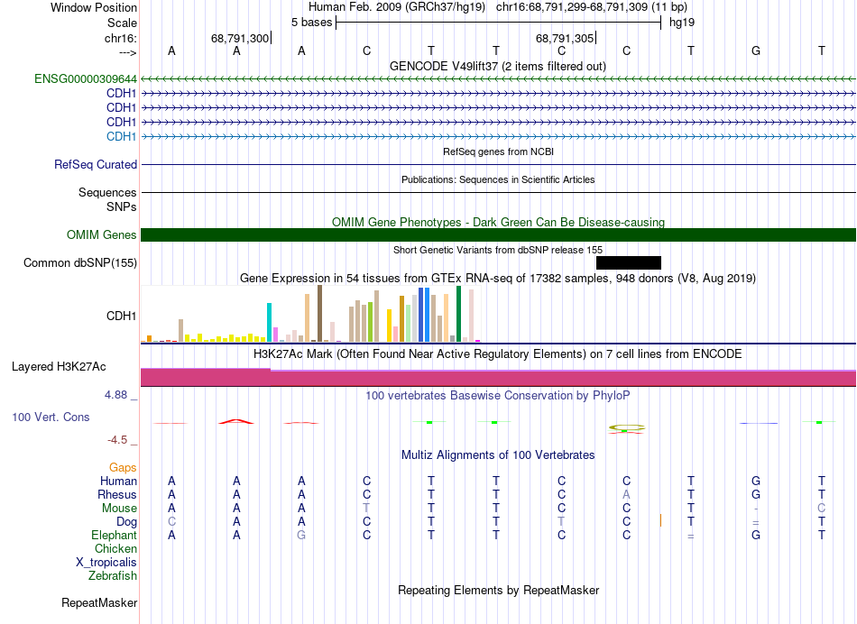The width and height of the screenshot is (857, 624).
Task: Click the X_tropicalis species row label
Action: click(x=106, y=563)
